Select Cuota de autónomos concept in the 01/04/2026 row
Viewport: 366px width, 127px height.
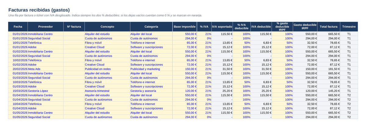coord(107,99)
